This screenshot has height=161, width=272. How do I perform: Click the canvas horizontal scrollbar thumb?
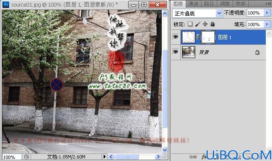click(x=127, y=157)
